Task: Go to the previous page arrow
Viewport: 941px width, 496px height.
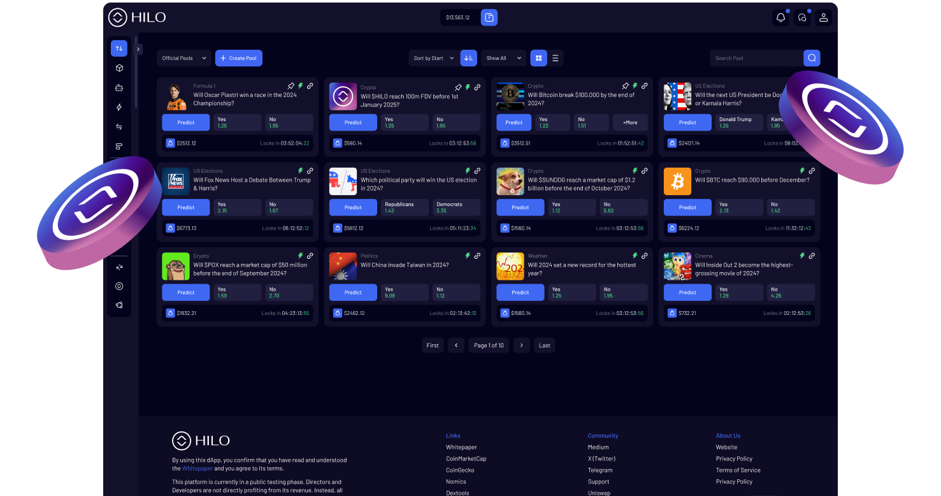Action: pyautogui.click(x=456, y=346)
